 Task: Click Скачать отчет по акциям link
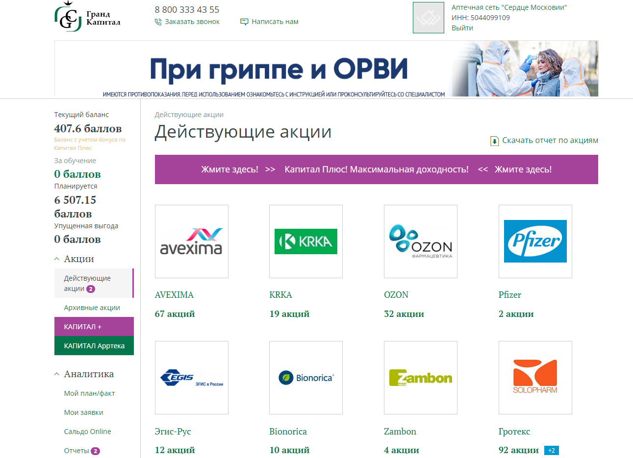(550, 141)
